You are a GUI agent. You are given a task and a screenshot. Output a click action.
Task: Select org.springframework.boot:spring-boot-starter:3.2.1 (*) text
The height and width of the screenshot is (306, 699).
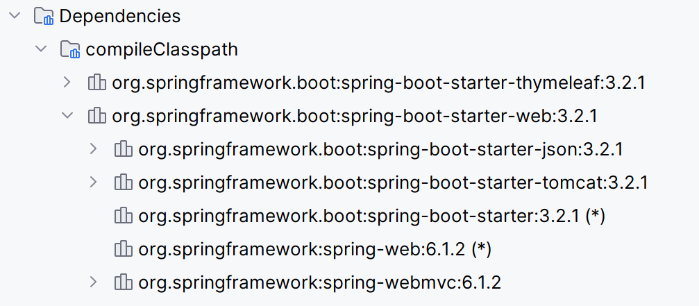372,216
